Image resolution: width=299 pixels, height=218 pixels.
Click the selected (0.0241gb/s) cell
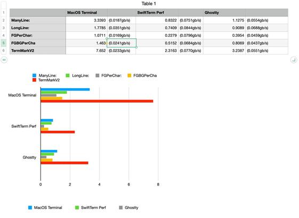pyautogui.click(x=122, y=43)
